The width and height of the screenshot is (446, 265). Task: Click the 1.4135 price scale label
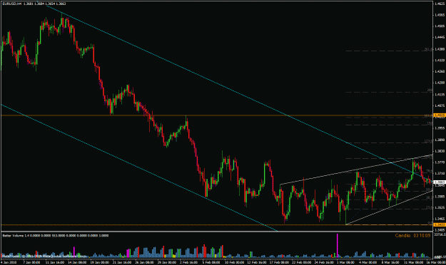tap(440, 94)
